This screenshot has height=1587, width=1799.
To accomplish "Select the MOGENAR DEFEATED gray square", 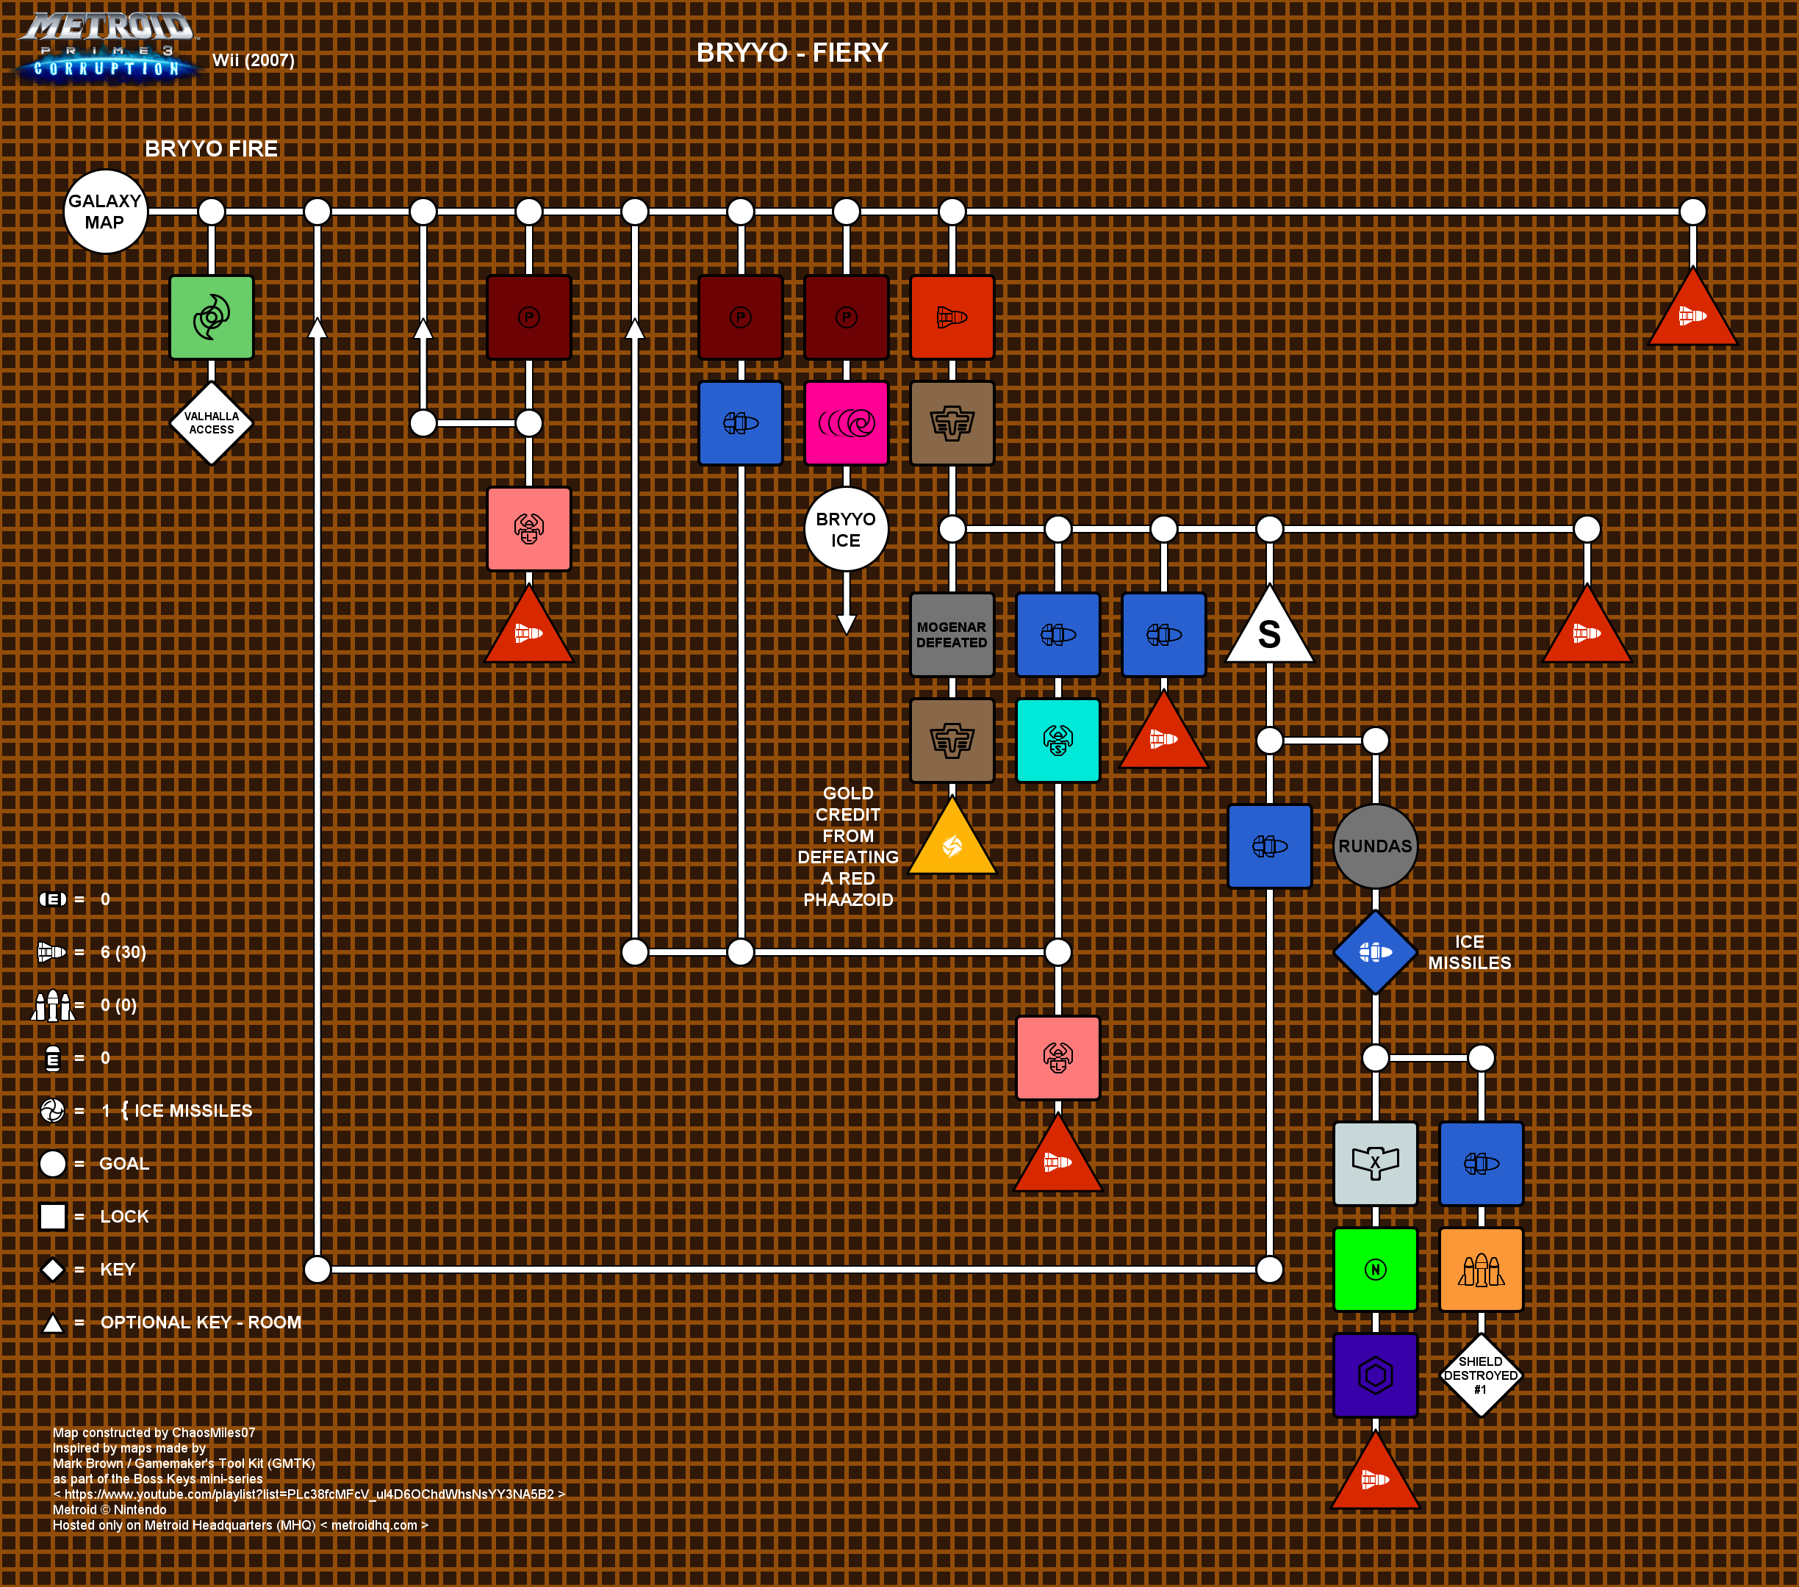I will [x=952, y=635].
